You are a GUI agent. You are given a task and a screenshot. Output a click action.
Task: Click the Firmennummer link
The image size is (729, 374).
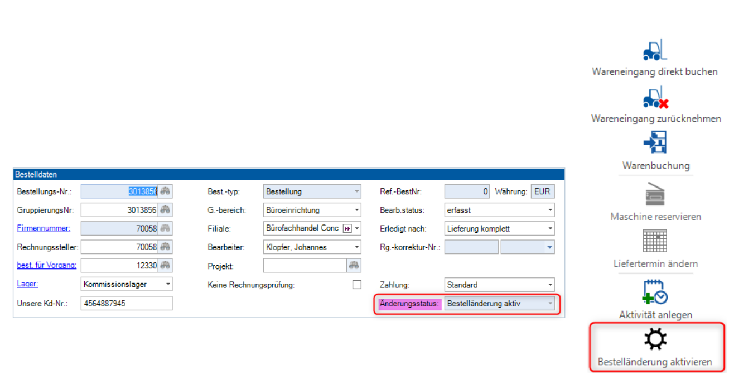[x=43, y=228]
